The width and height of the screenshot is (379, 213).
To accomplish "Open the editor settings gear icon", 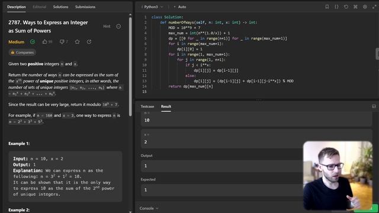I will point(365,7).
